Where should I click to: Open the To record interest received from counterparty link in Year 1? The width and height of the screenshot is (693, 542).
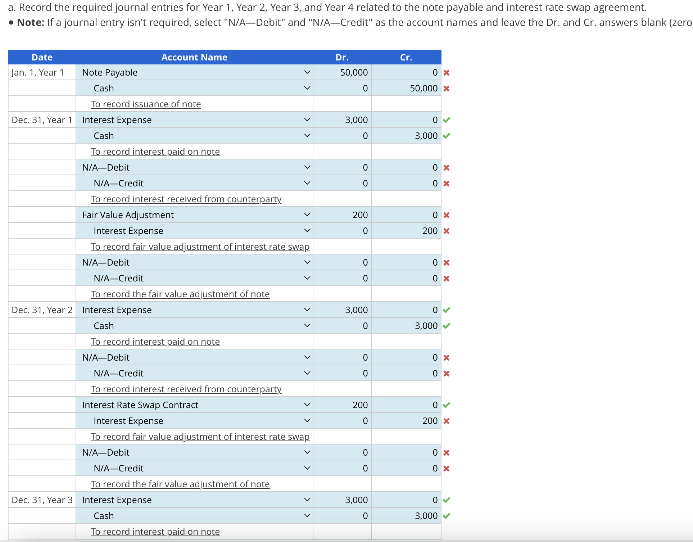point(186,199)
